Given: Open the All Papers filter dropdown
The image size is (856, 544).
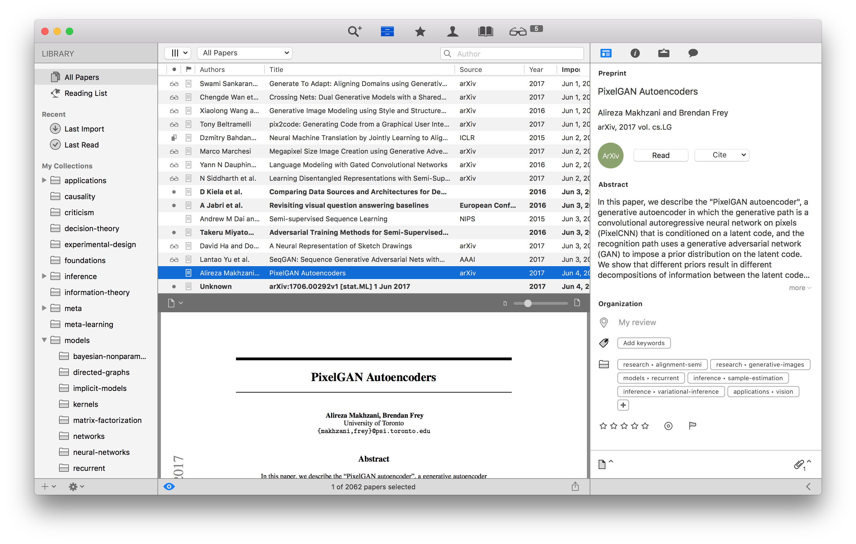Looking at the screenshot, I should coord(244,53).
